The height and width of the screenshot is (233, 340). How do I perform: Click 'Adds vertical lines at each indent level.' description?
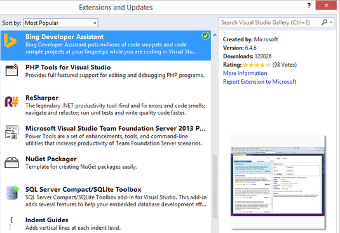[x=73, y=228]
